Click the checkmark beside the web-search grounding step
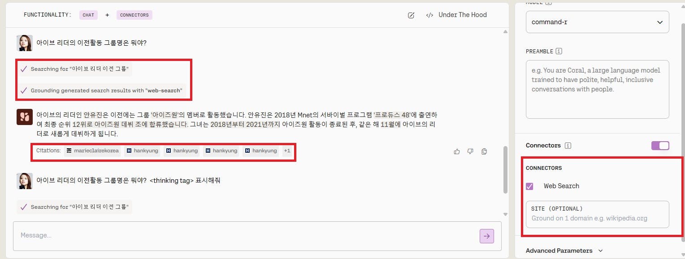The height and width of the screenshot is (259, 685). (24, 91)
